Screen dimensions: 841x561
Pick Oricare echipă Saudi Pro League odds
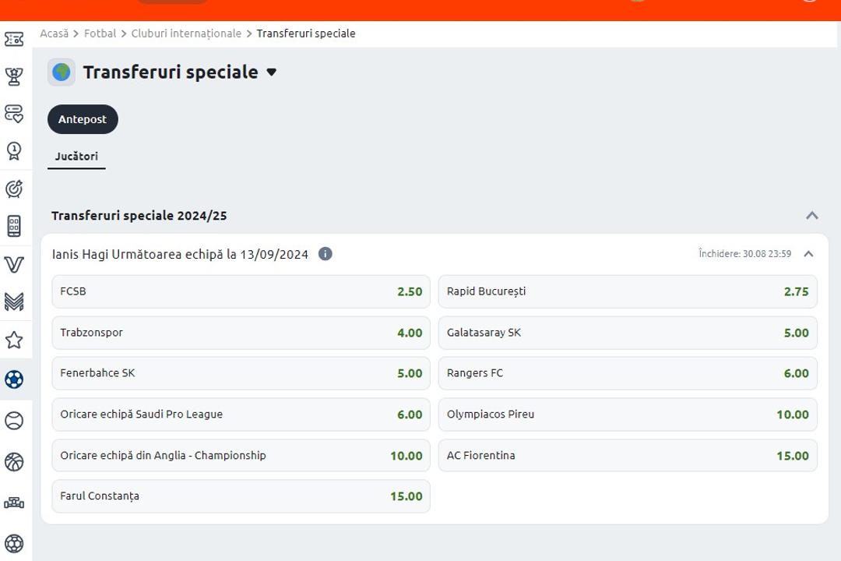tap(241, 415)
